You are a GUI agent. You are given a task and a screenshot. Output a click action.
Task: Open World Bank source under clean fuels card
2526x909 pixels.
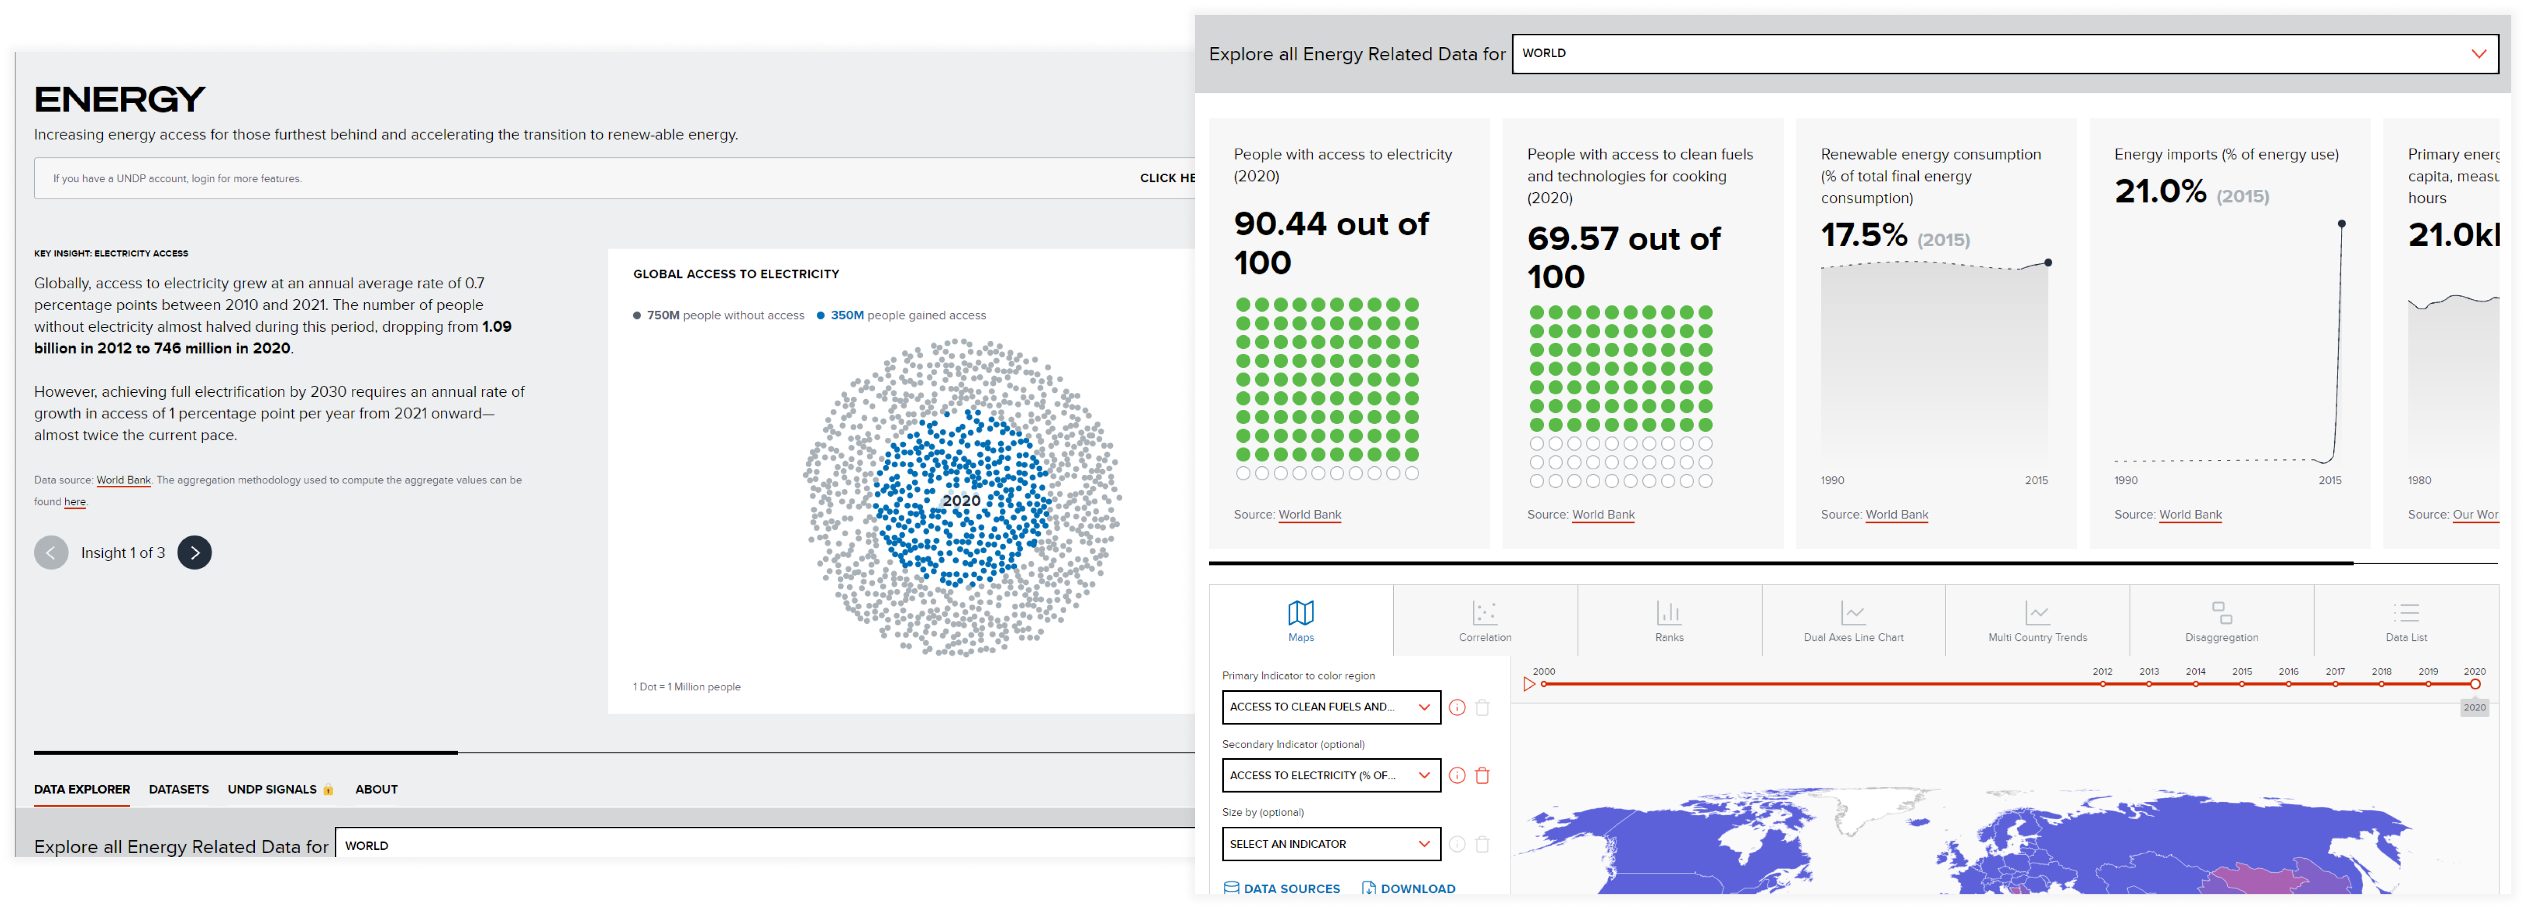[x=1602, y=515]
